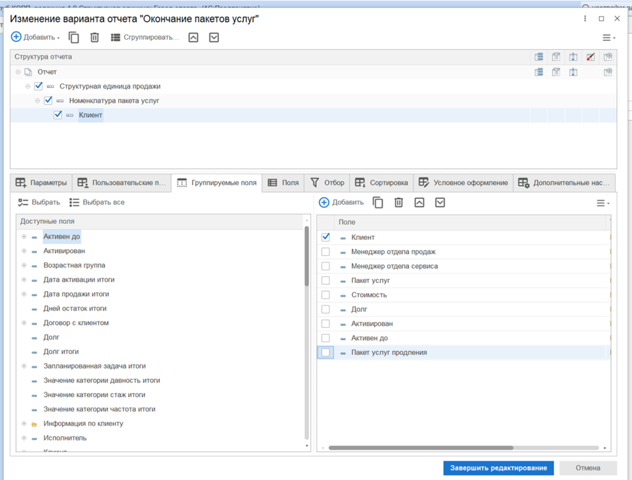Viewport: 632px width, 480px height.
Task: Open the Сортировка tab
Action: click(x=381, y=183)
